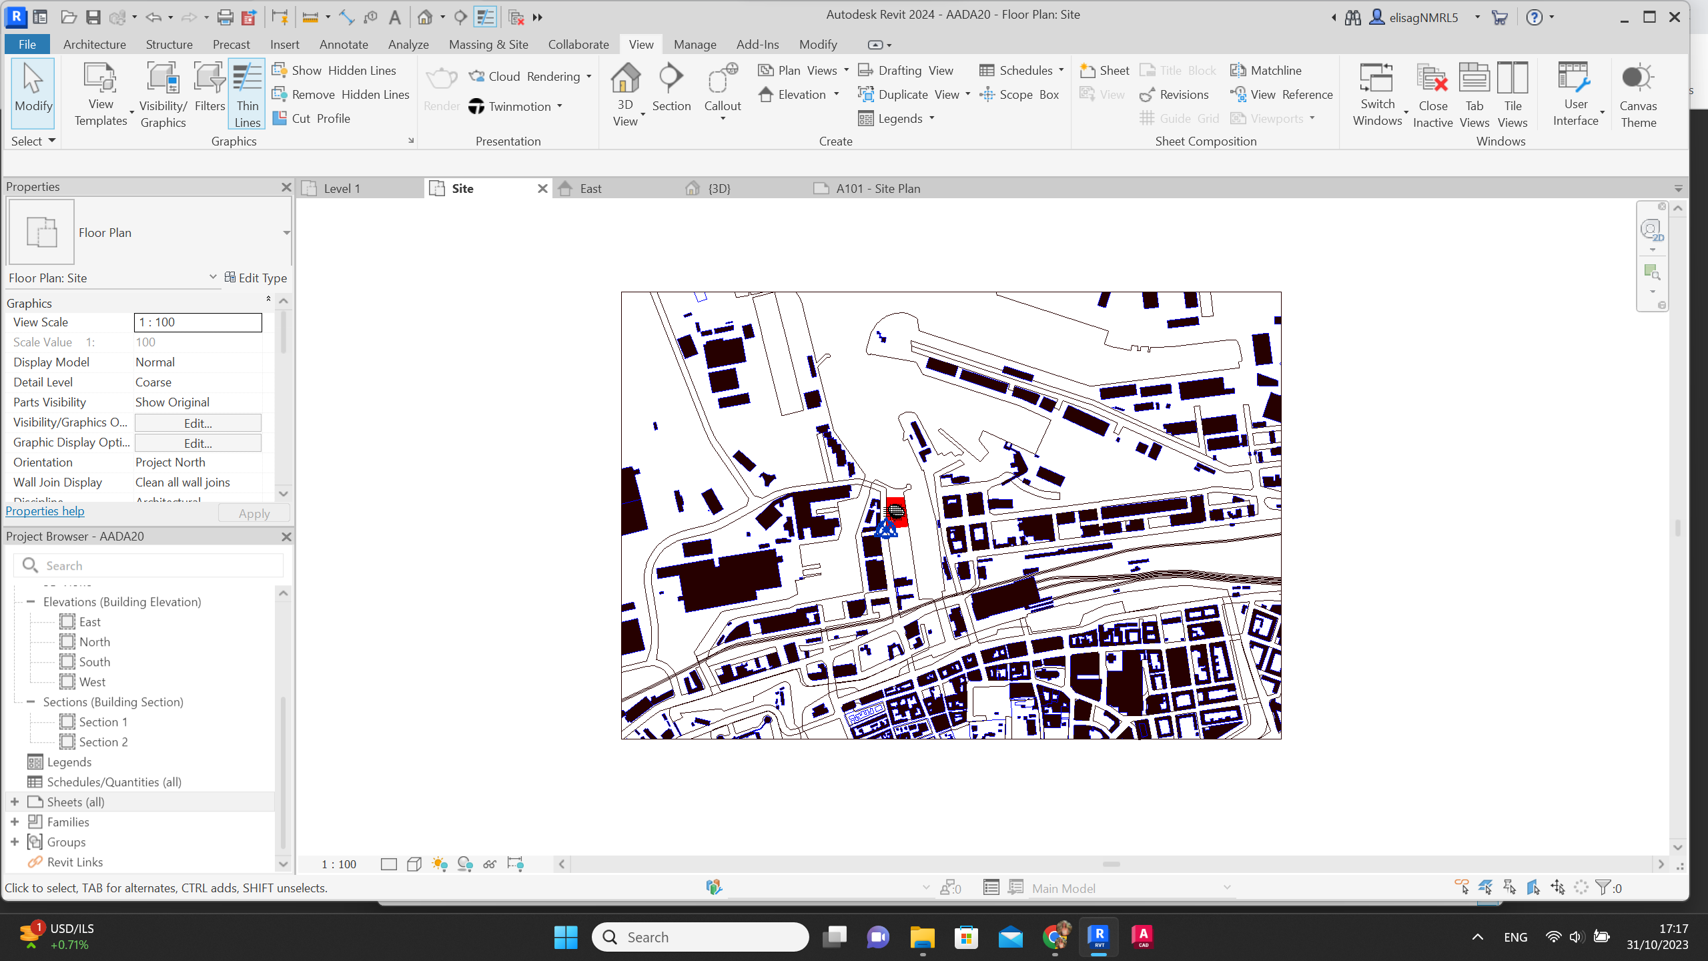Create a new Section view
This screenshot has width=1708, height=961.
click(x=671, y=87)
